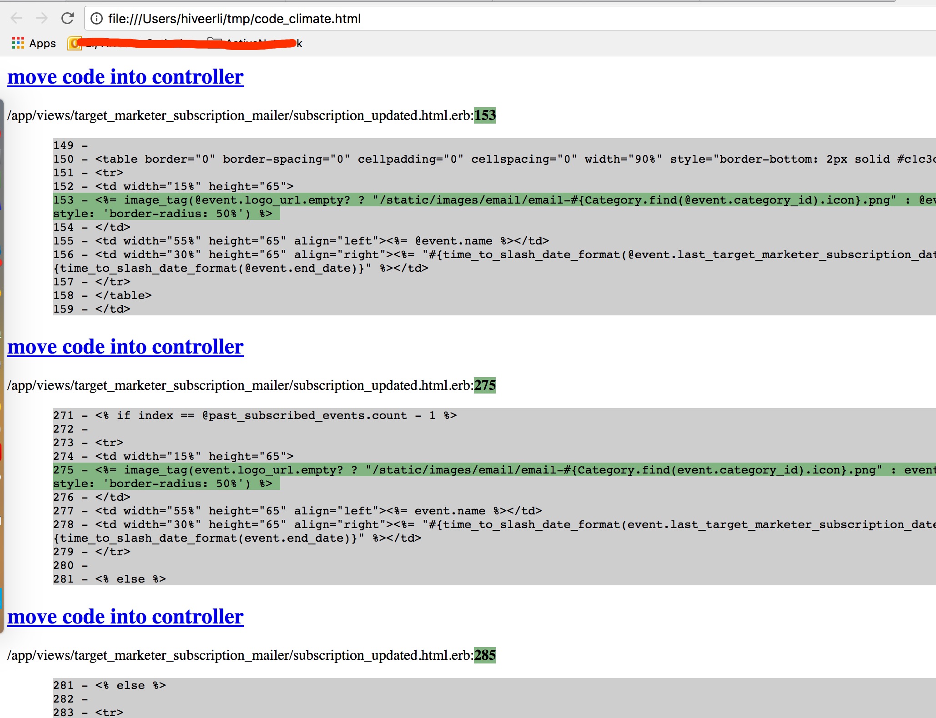Open the yellow Outlook bookmark icon

[x=74, y=43]
